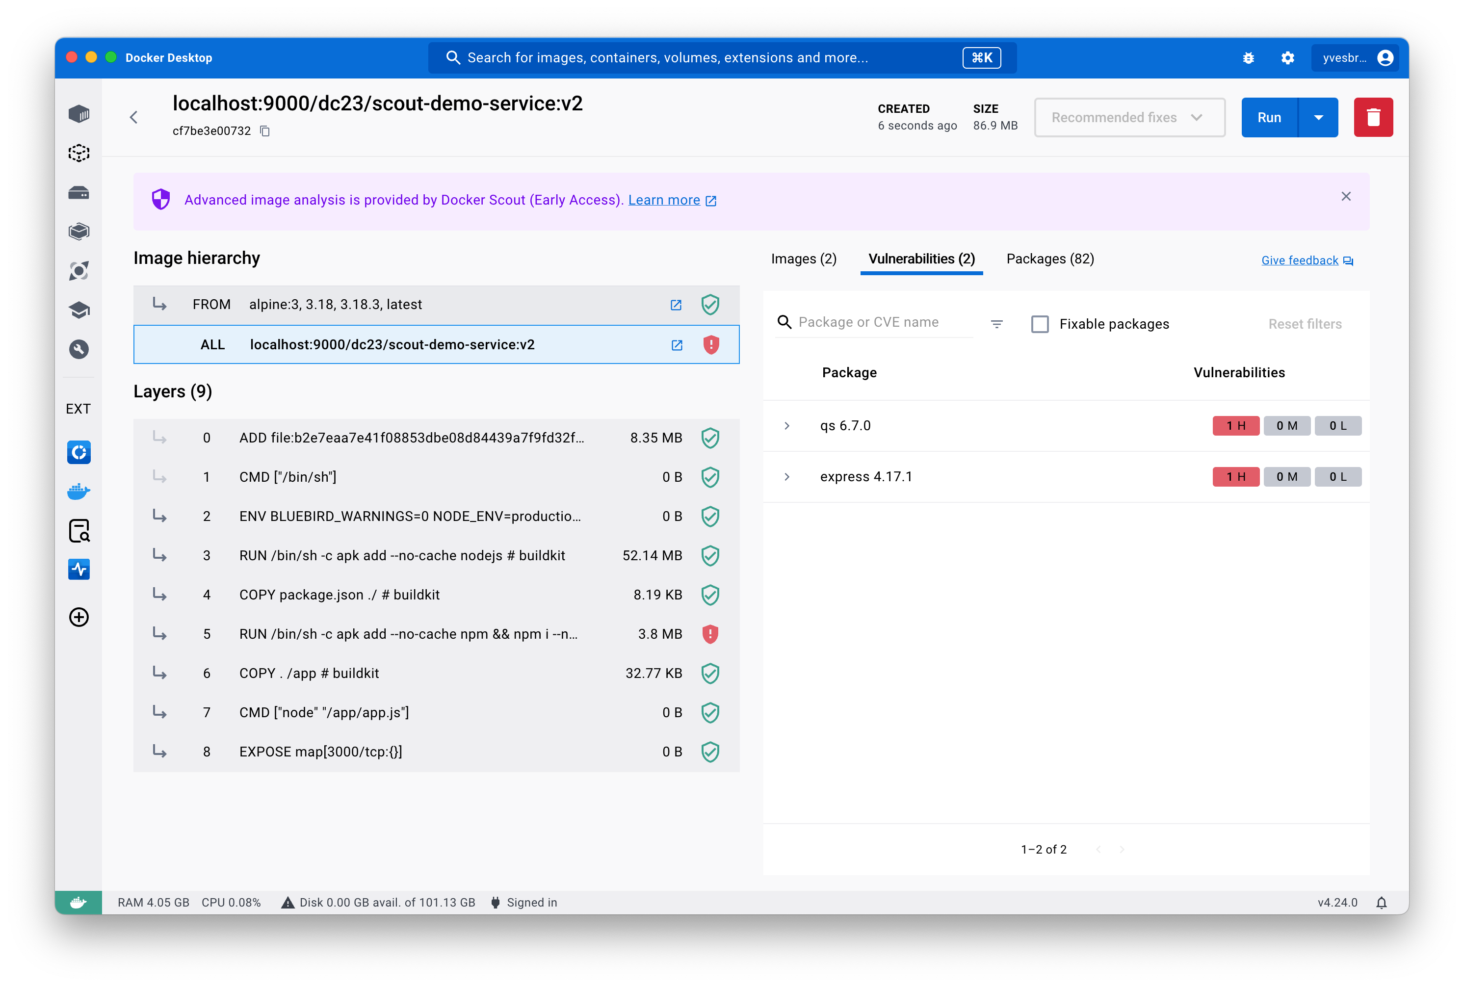Viewport: 1464px width, 987px height.
Task: Open the resource usage extension icon
Action: coord(78,569)
